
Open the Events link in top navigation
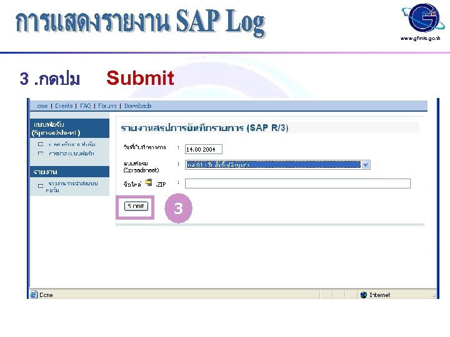64,105
